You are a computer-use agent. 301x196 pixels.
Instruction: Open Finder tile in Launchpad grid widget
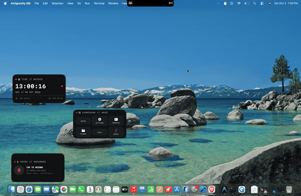(83, 132)
